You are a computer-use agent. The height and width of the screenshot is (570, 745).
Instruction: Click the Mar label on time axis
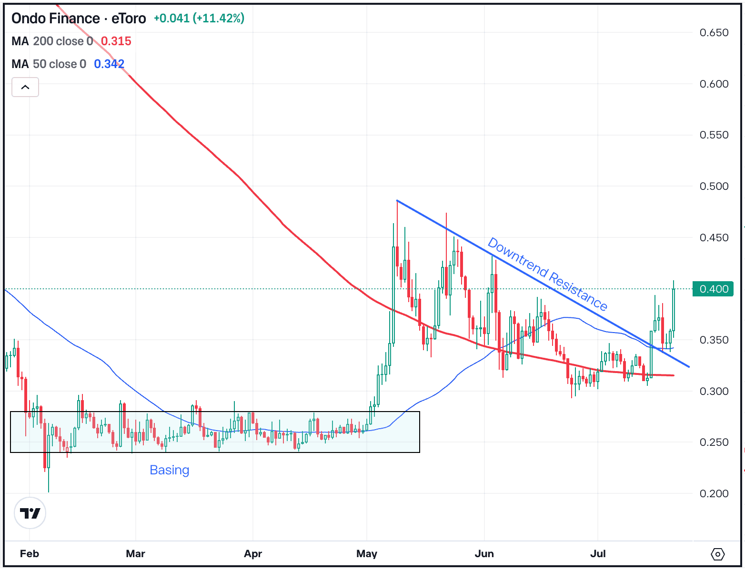point(135,554)
